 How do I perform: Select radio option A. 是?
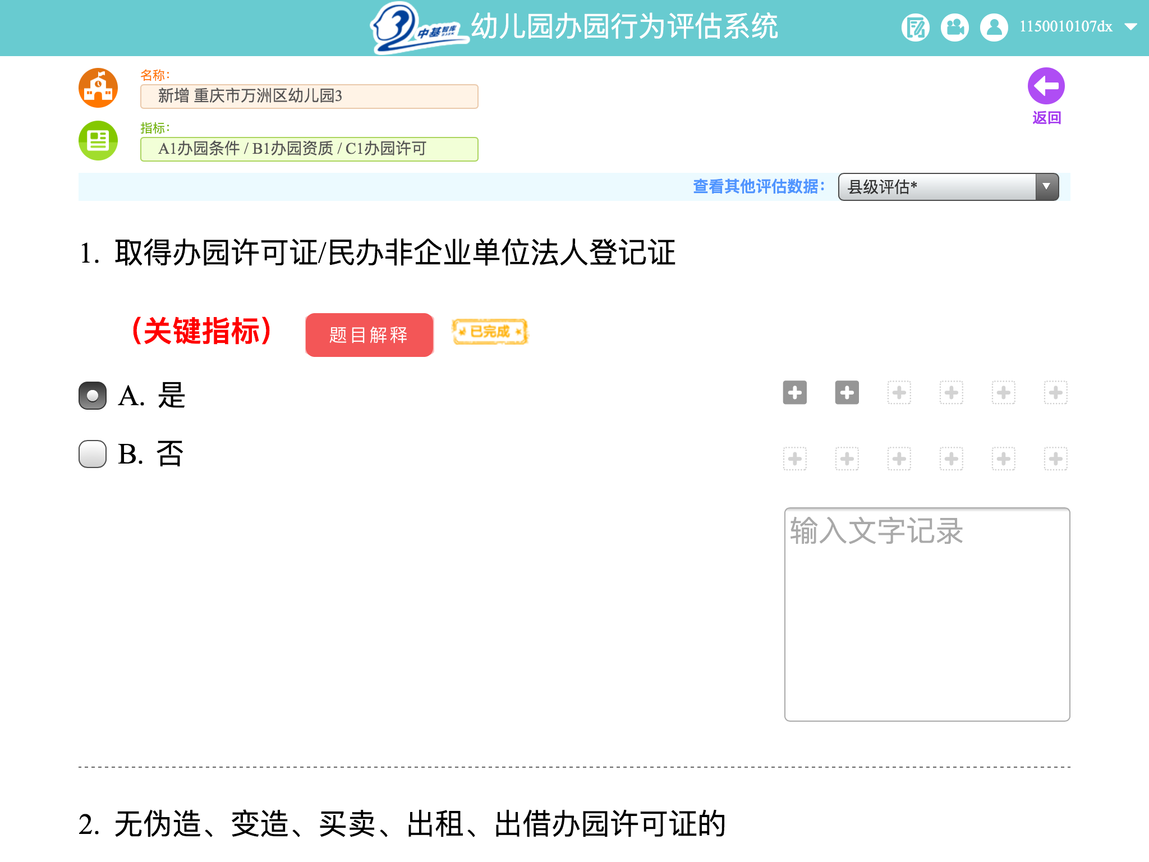click(93, 396)
